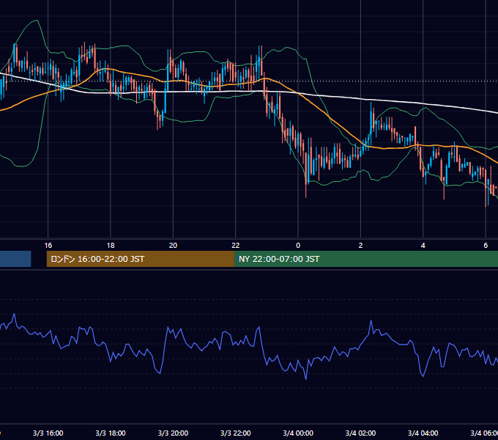Click the 22 hour label on chart axis
This screenshot has width=498, height=440.
236,246
